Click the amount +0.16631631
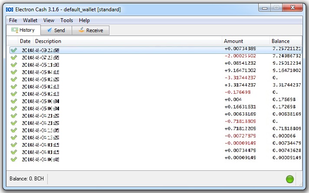The image size is (309, 193). click(240, 107)
